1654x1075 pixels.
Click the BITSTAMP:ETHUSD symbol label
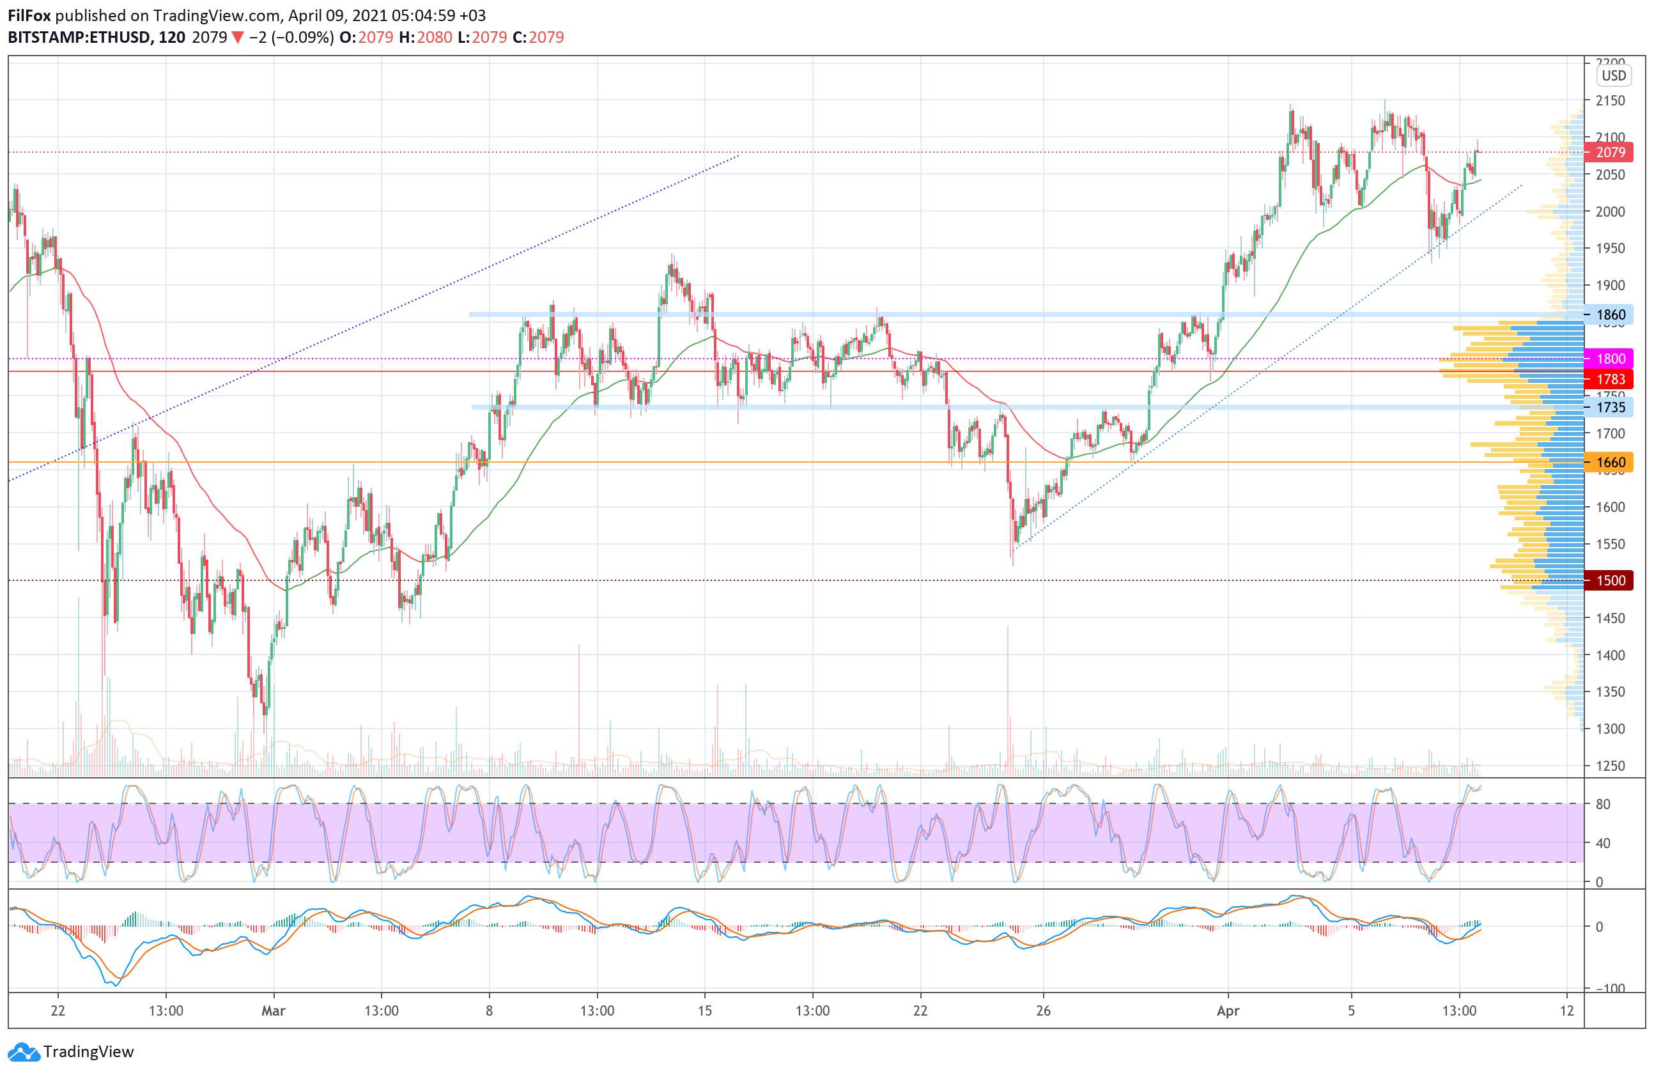pyautogui.click(x=79, y=38)
